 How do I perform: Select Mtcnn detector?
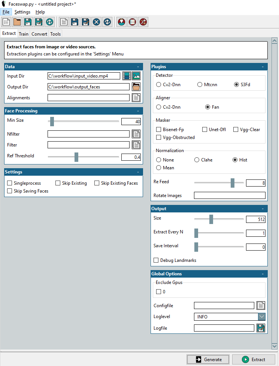pos(200,85)
